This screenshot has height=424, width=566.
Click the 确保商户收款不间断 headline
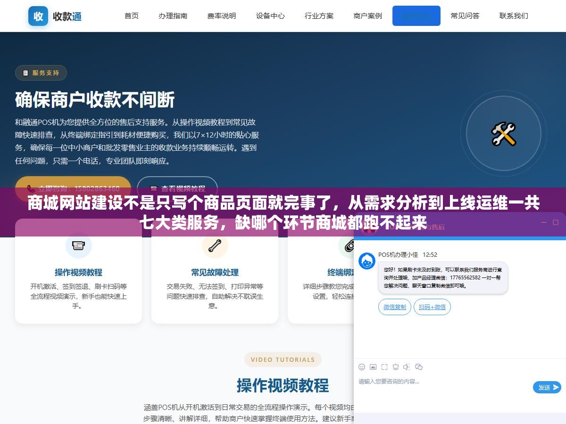point(95,99)
